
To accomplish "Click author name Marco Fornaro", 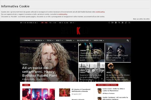I will click(x=109, y=93).
